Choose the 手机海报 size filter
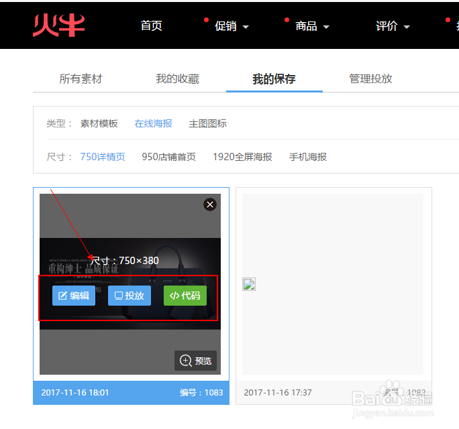The image size is (459, 429). (x=308, y=157)
